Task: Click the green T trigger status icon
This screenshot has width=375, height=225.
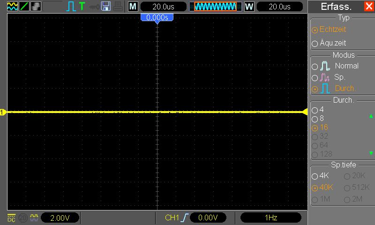Action: pyautogui.click(x=82, y=6)
